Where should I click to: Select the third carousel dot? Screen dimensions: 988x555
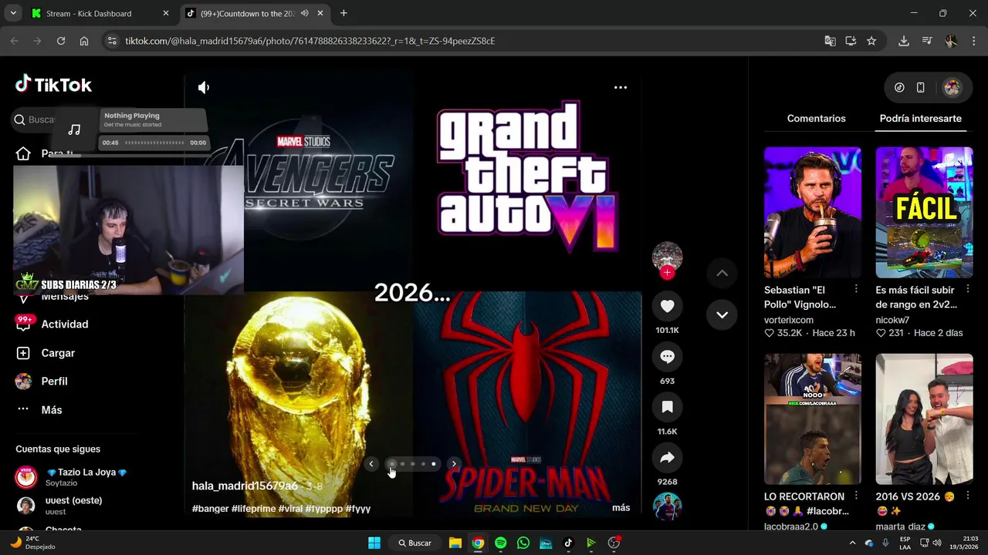[413, 464]
